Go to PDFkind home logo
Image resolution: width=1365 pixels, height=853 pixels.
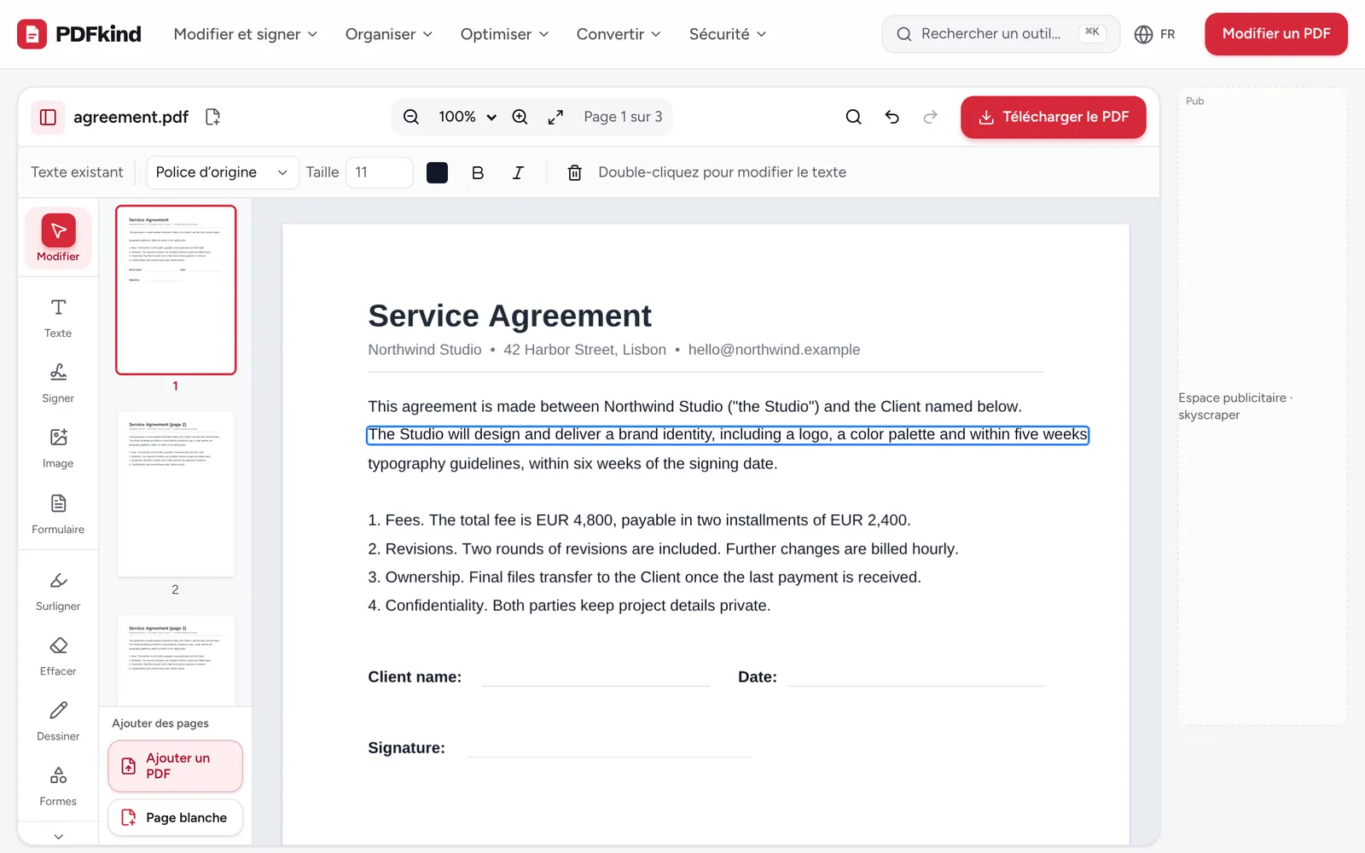coord(79,34)
